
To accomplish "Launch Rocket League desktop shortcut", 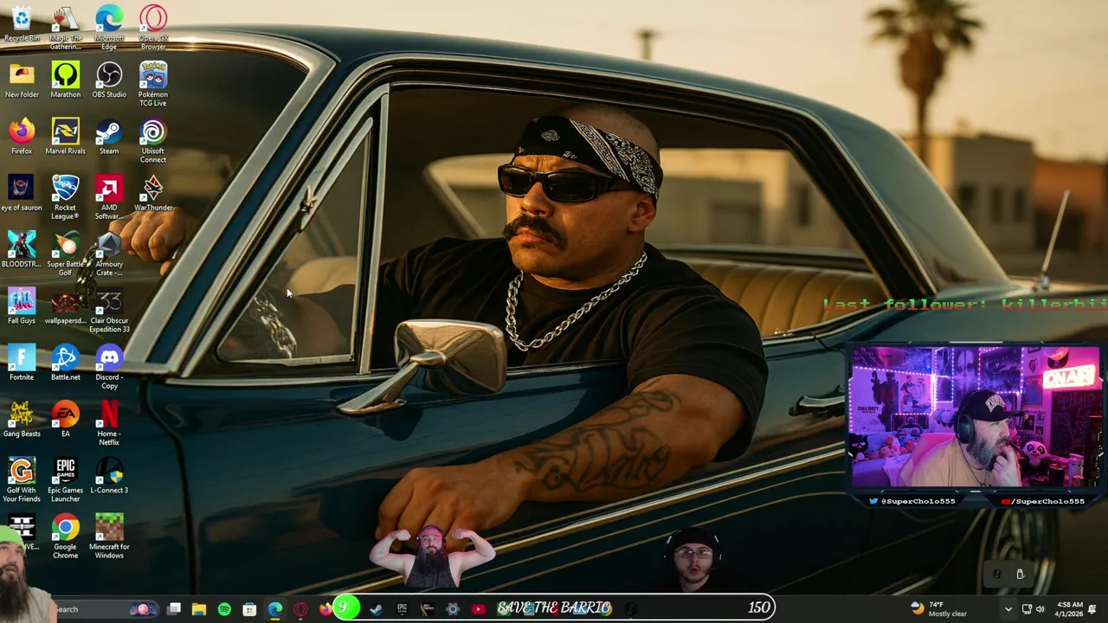I will click(65, 196).
